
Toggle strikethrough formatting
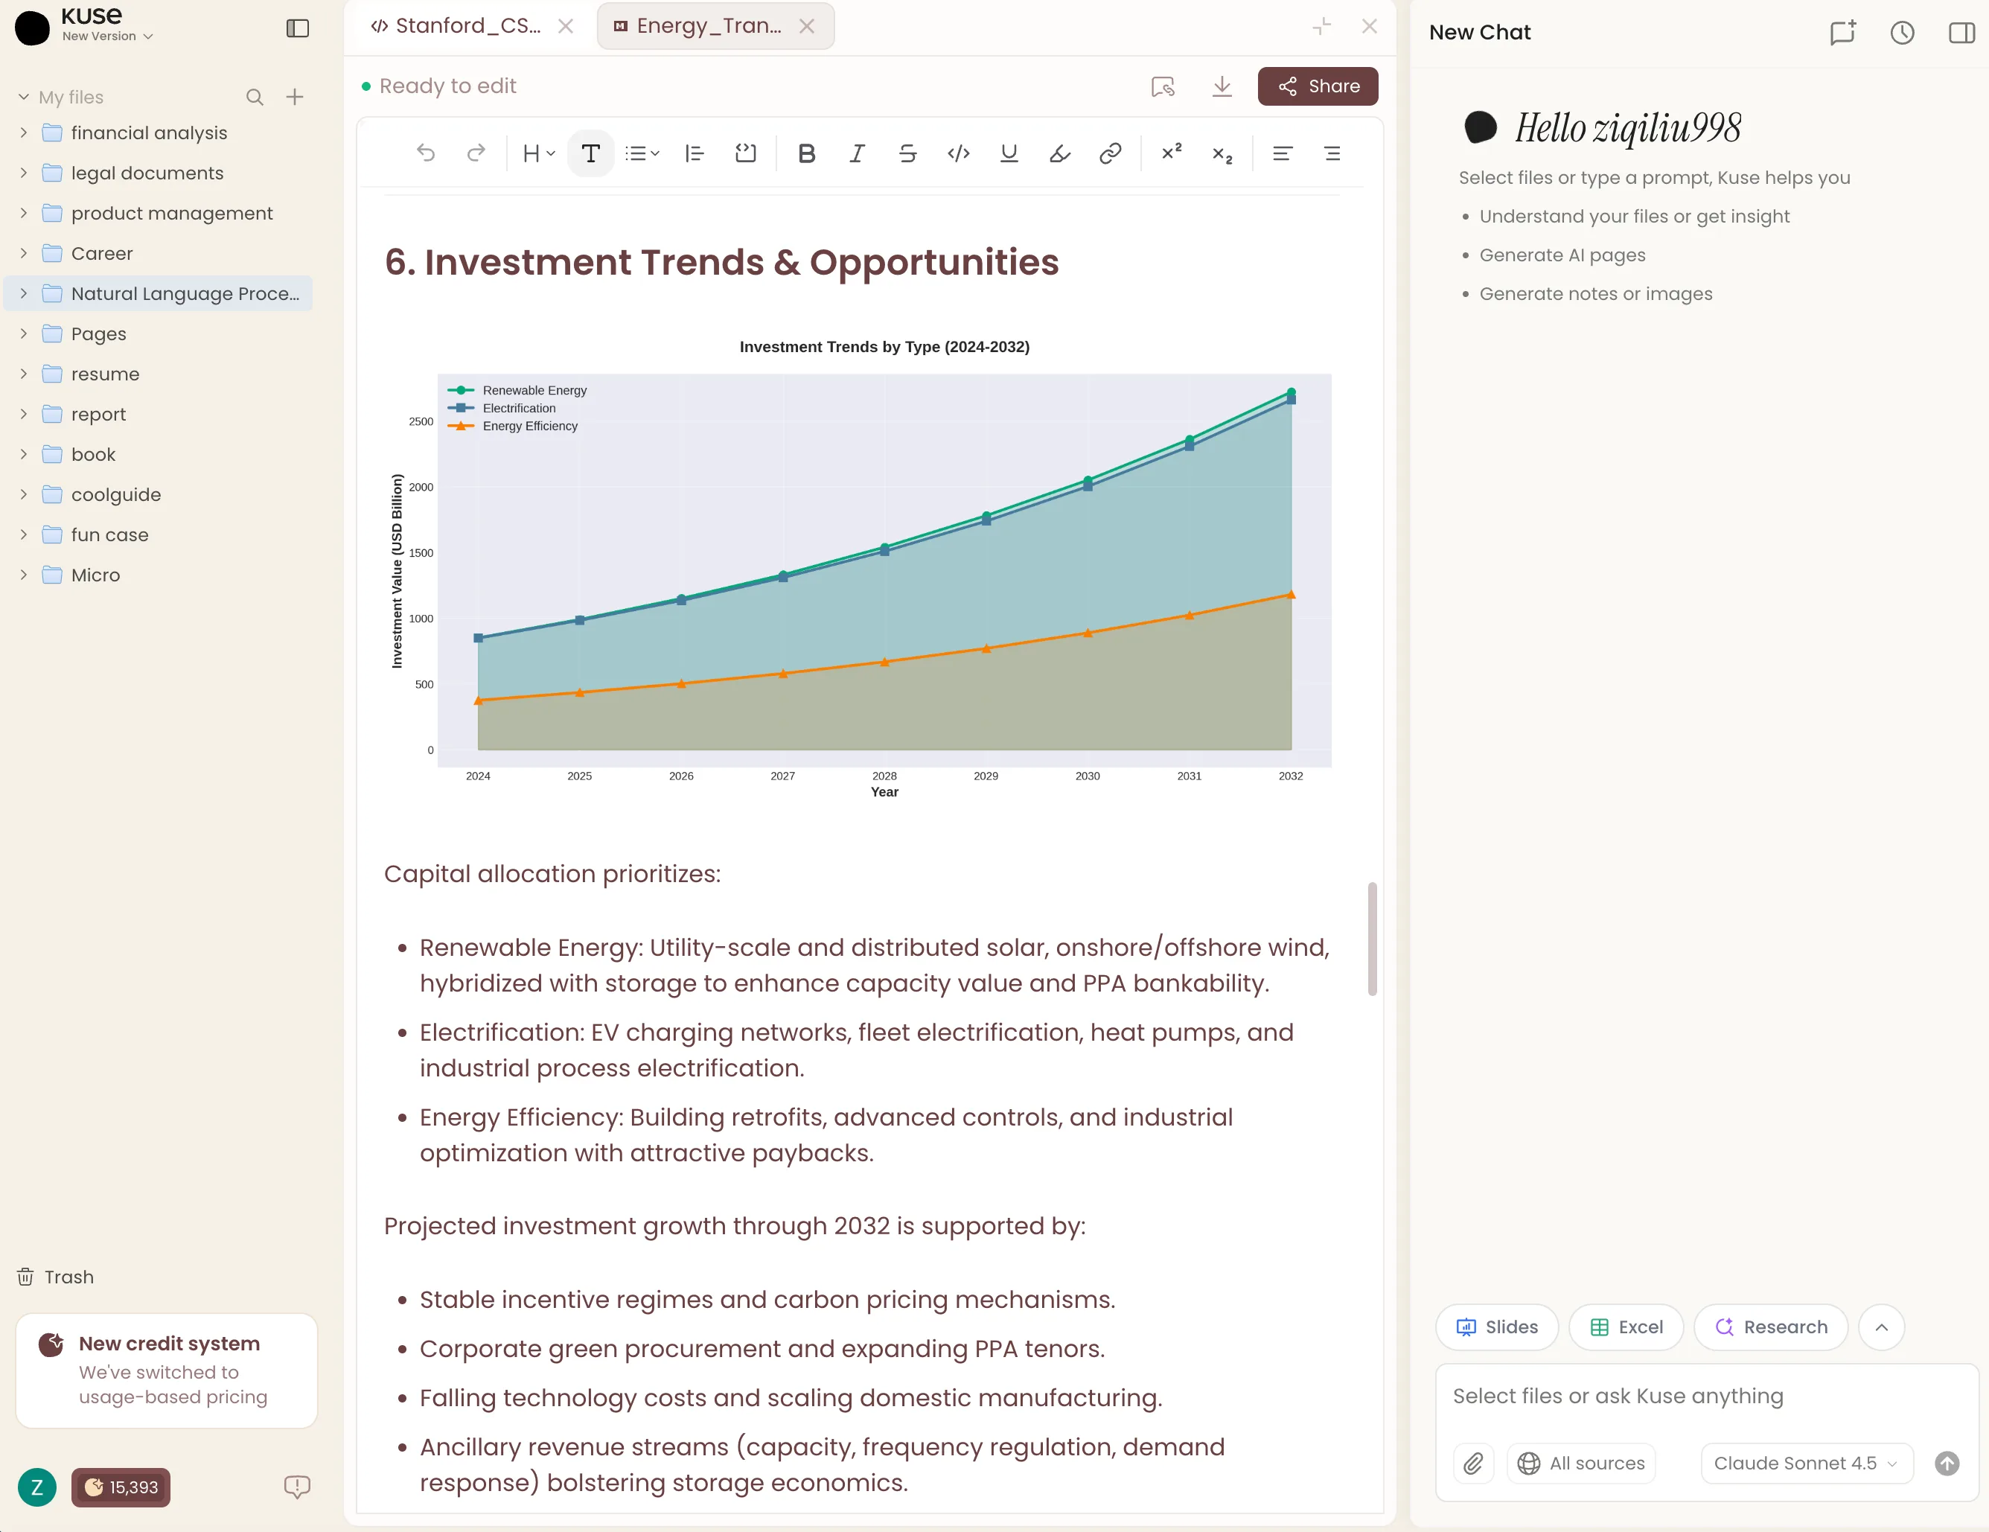coord(907,153)
